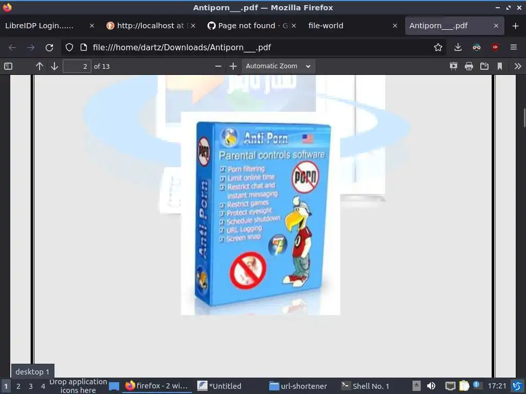Screen dimensions: 526x394
Task: Open the Firefox hamburger menu
Action: (514, 48)
